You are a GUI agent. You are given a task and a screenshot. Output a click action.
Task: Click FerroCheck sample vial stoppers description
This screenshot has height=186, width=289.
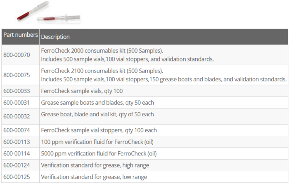(99, 130)
